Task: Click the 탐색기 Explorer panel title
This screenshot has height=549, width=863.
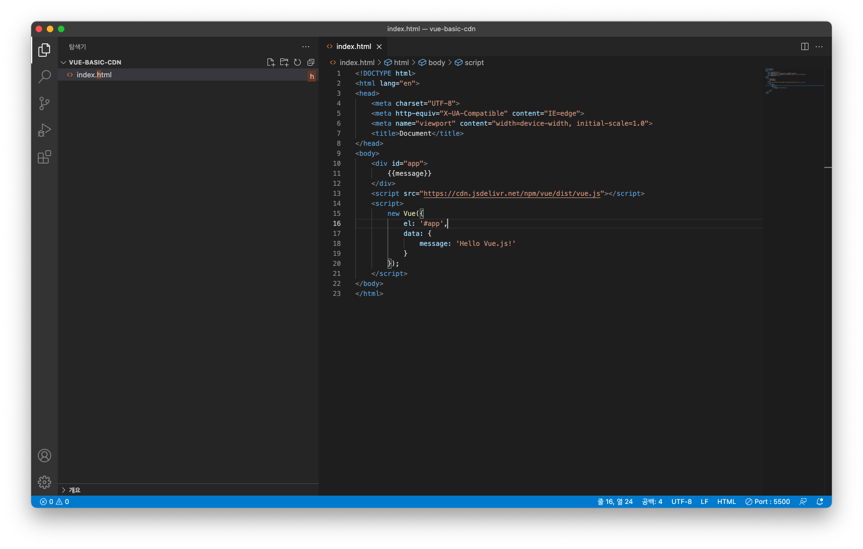Action: (77, 47)
